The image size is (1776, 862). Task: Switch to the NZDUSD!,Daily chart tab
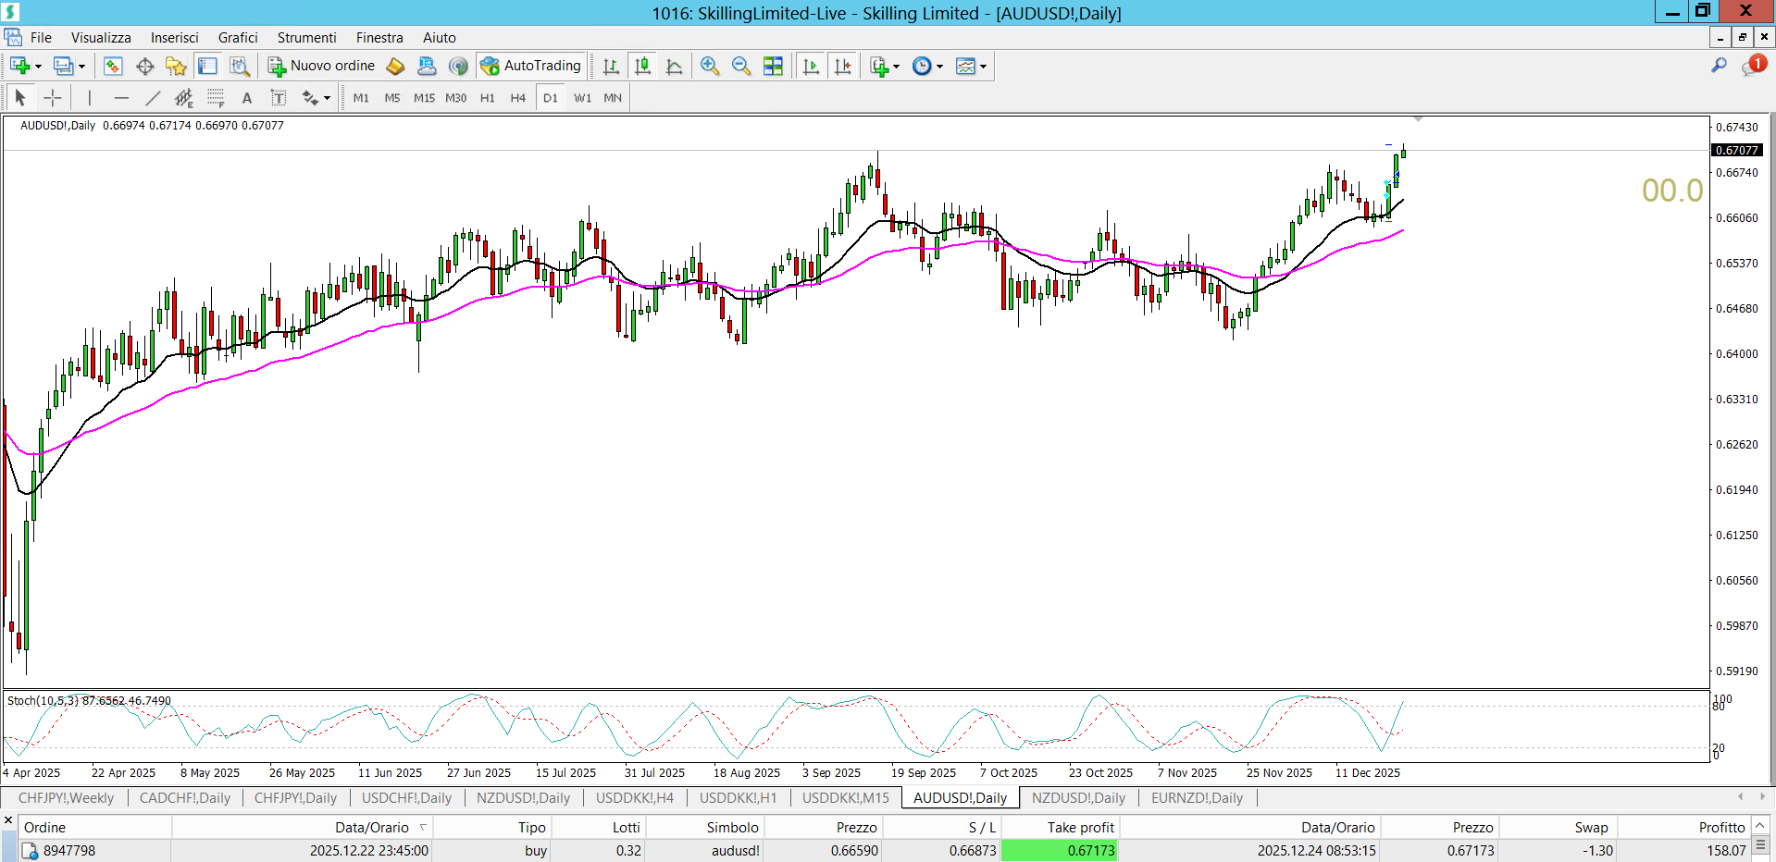click(x=523, y=798)
